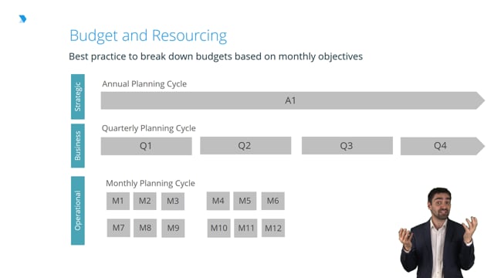The width and height of the screenshot is (494, 278).
Task: Click the Budget and Resourcing title
Action: pyautogui.click(x=148, y=36)
